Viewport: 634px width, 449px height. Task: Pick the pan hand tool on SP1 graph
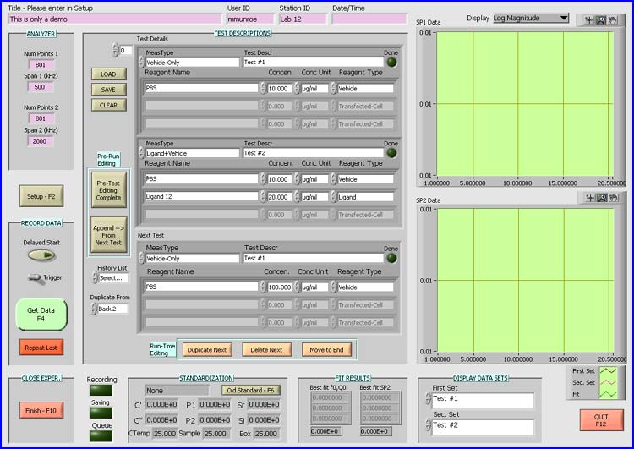pos(612,19)
